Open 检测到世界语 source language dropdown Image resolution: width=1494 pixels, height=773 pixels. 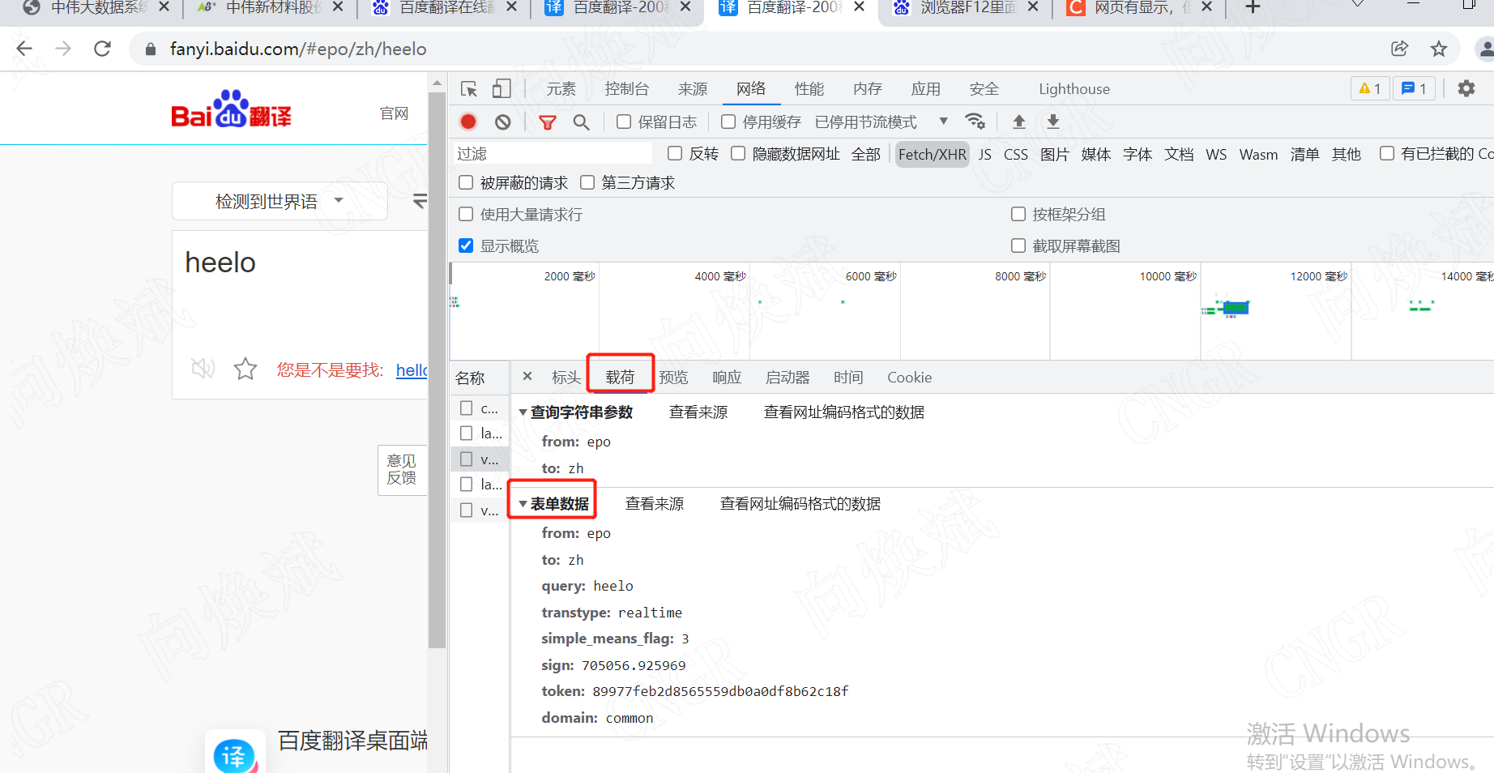[280, 201]
